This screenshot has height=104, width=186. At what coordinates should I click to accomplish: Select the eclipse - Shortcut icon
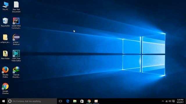[16, 40]
